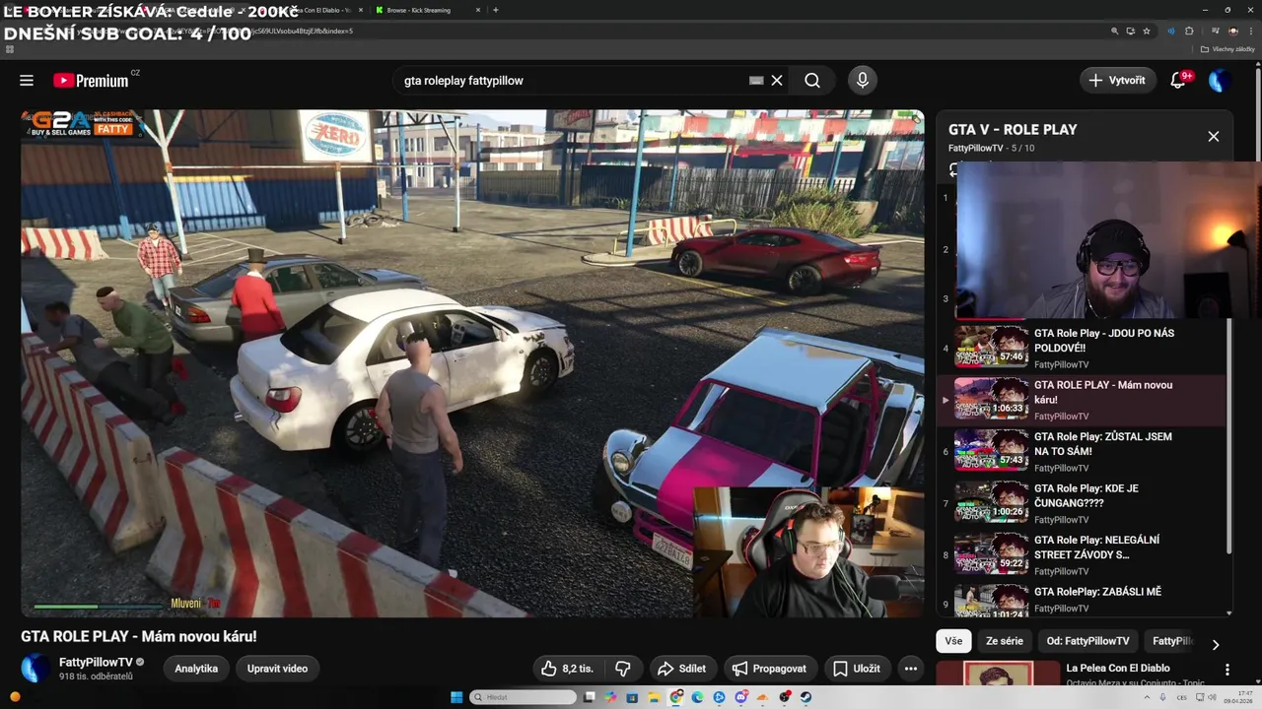Open Steam from the taskbar
Screen dimensions: 1262x709
tap(806, 697)
